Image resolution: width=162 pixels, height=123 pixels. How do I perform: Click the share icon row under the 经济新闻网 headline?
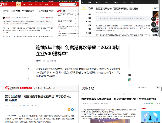coord(148,104)
